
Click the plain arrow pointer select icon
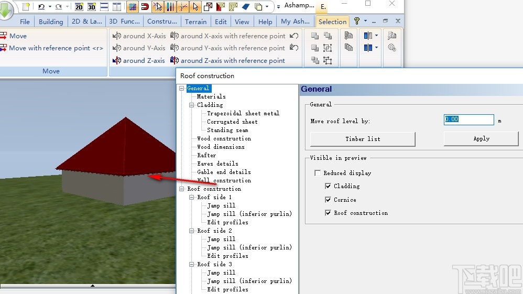coord(195,6)
